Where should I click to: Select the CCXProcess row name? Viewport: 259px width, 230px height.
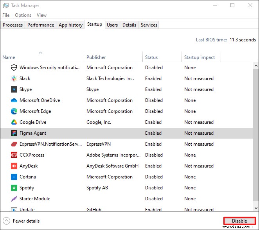click(x=32, y=155)
